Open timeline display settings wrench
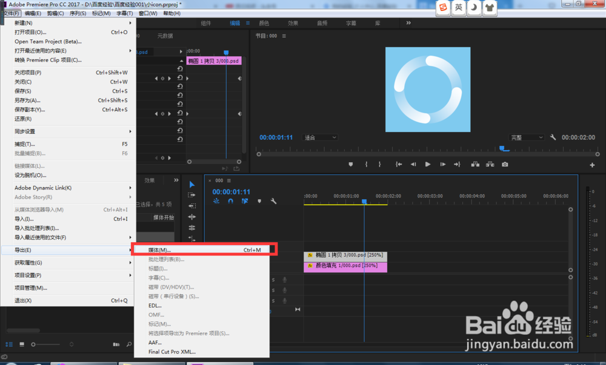The width and height of the screenshot is (606, 365). (x=274, y=201)
